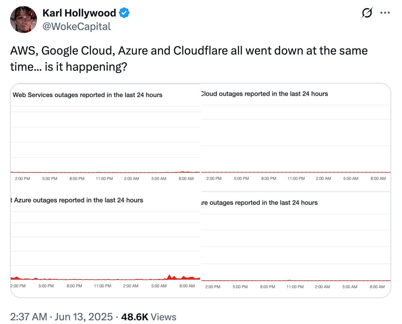Click 5:00 PM label on bottom-right chart
Screen dimensions: 402x324
pos(240,287)
